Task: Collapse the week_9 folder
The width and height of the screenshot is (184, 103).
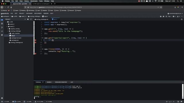Action: [7, 27]
